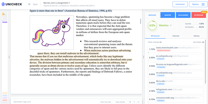Select the Internet sources filter
This screenshot has width=208, height=104.
click(176, 36)
